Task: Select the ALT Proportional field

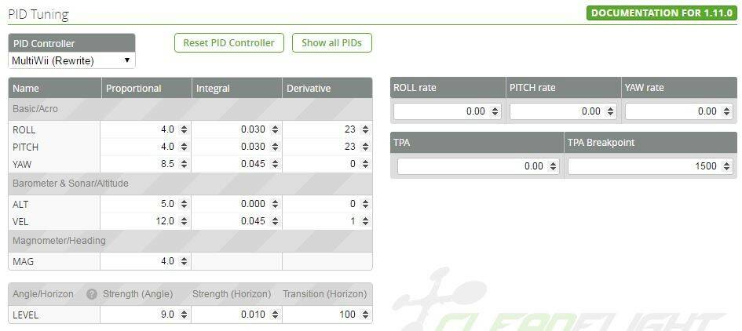Action: pyautogui.click(x=146, y=204)
